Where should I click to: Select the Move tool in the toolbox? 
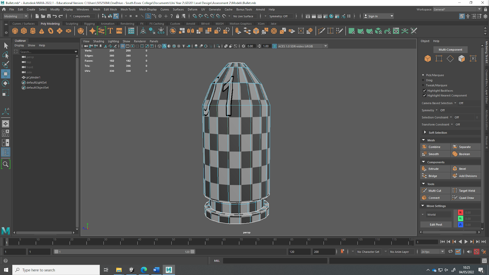pos(6,74)
